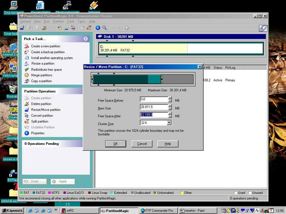
Task: Click Resize/Move partition operation
Action: 46,110
